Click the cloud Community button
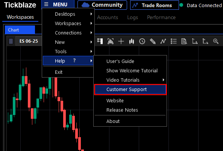The image size is (223, 151). point(102,5)
